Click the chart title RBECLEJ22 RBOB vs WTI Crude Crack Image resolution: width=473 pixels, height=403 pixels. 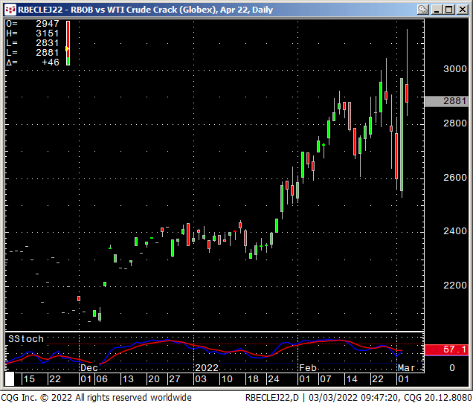(x=146, y=10)
